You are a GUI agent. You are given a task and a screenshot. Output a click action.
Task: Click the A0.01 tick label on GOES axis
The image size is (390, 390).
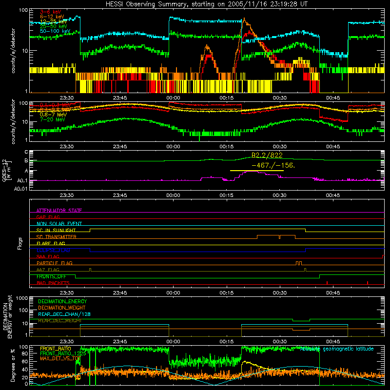(20, 189)
